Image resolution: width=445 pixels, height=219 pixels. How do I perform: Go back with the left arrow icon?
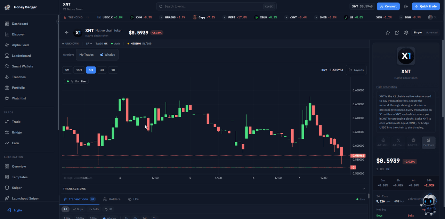coord(67,33)
